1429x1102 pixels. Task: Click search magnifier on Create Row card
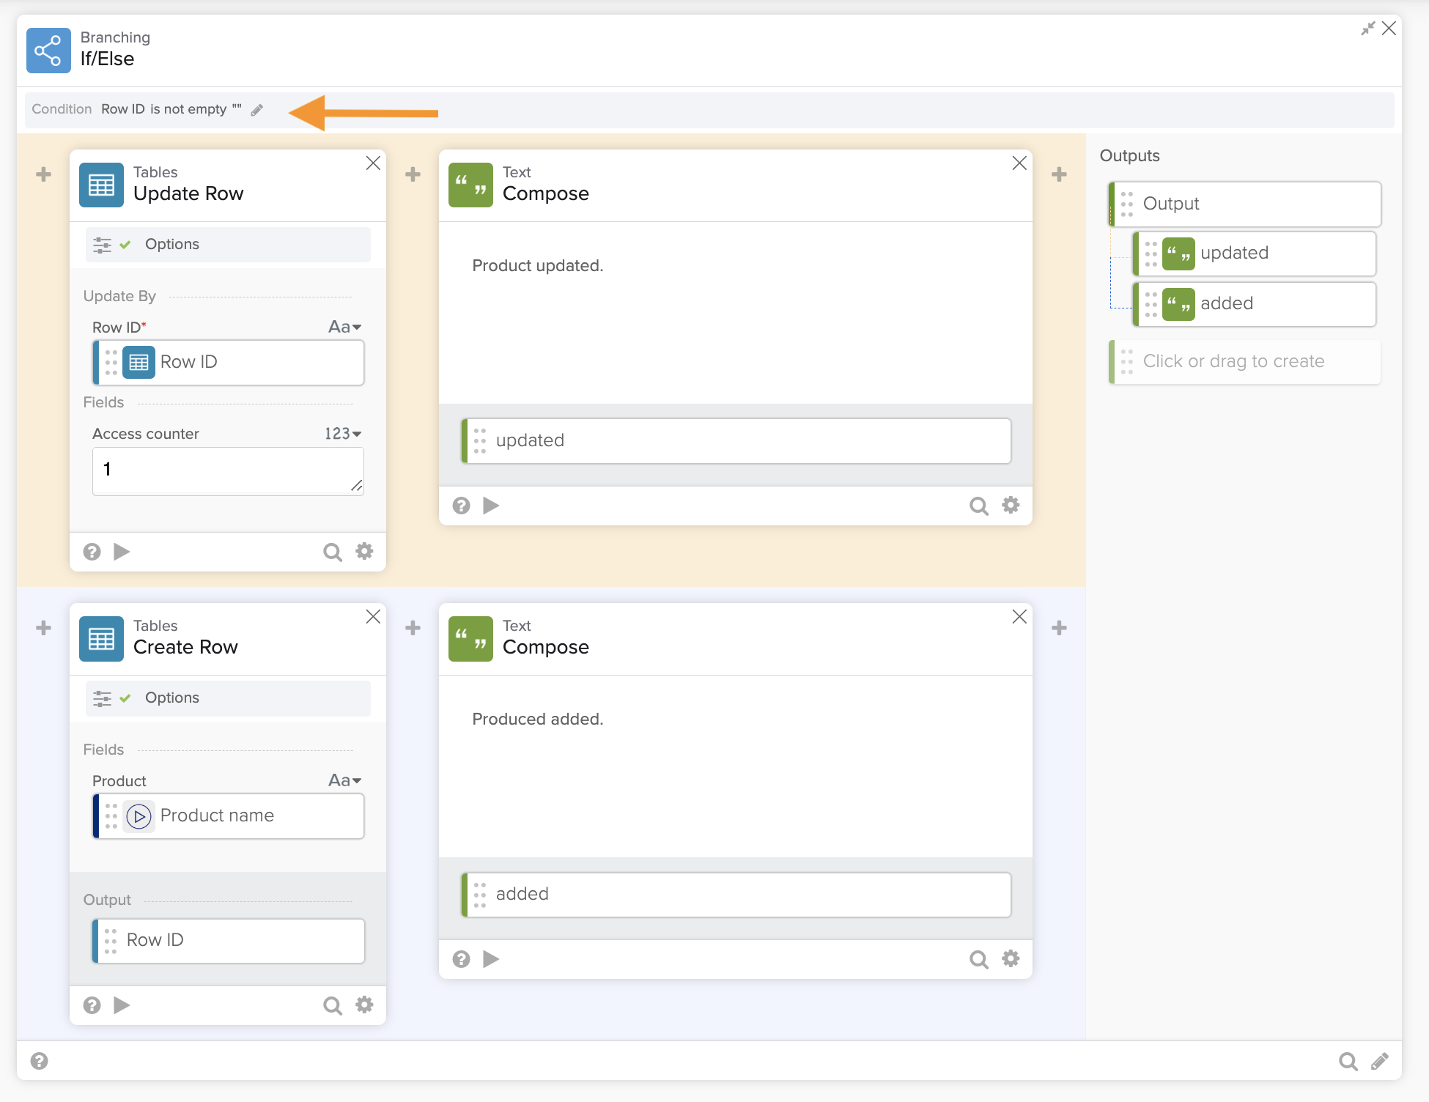[332, 1005]
